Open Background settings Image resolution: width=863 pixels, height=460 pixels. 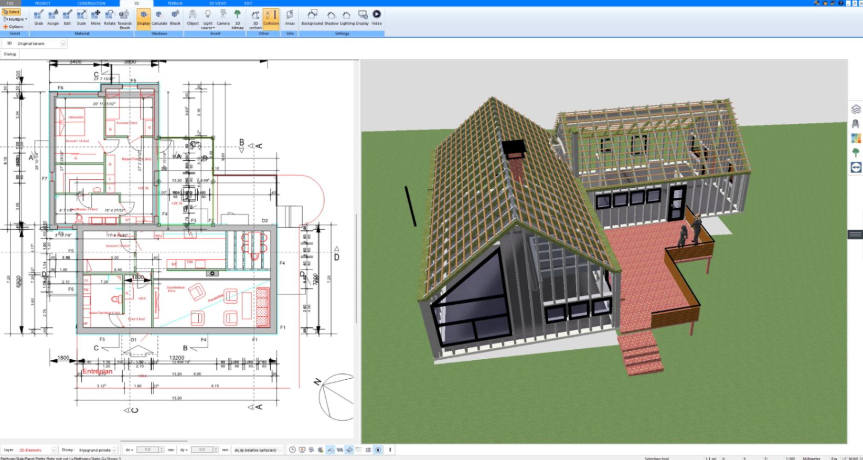coord(312,17)
